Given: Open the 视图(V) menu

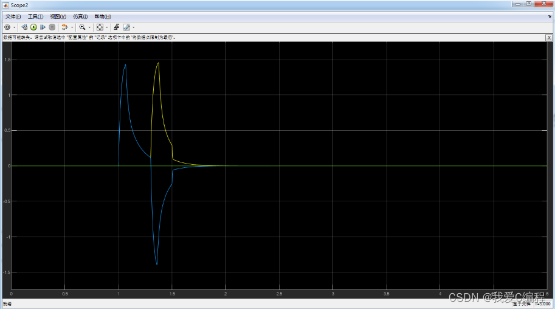Looking at the screenshot, I should pyautogui.click(x=58, y=16).
